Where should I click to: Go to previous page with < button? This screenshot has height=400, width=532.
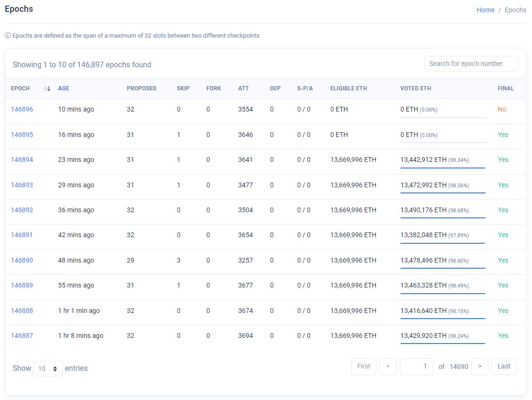388,367
